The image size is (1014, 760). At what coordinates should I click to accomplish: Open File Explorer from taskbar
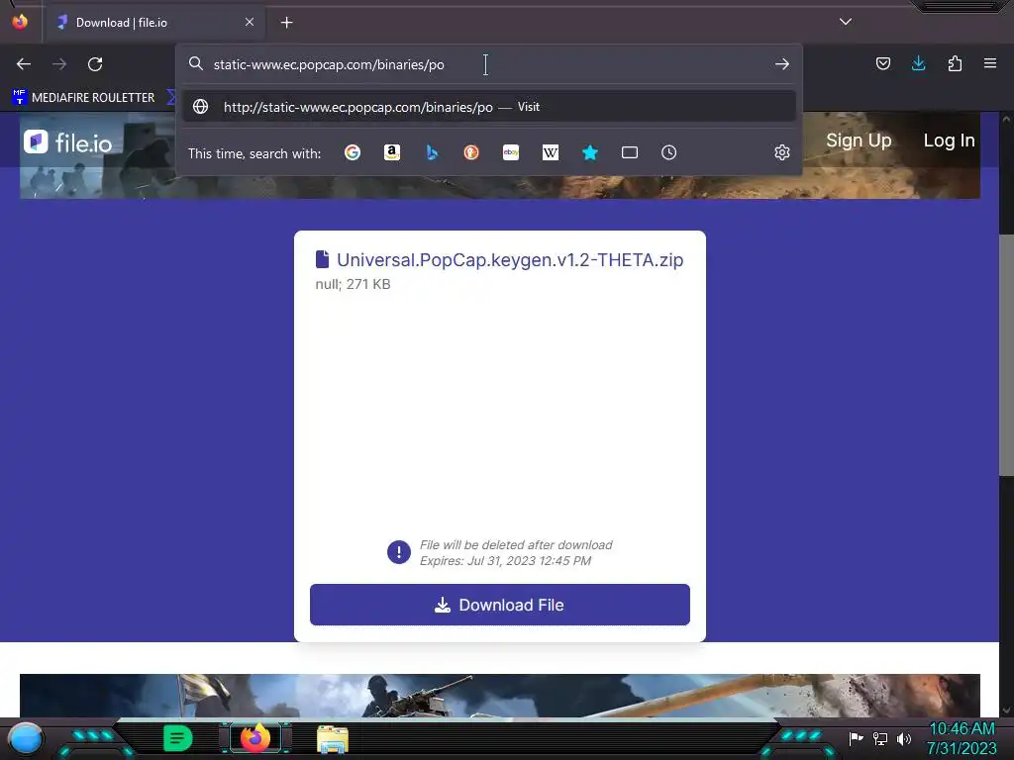pos(333,739)
